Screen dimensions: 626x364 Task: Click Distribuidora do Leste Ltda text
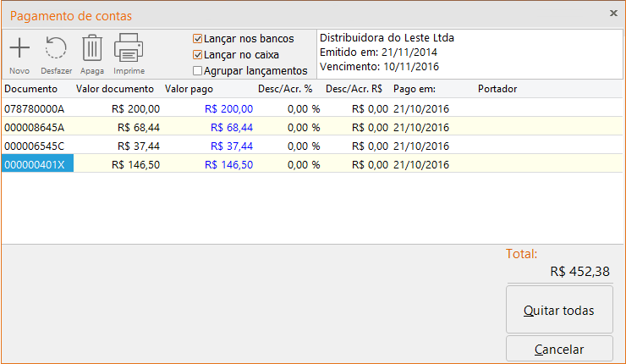point(387,37)
